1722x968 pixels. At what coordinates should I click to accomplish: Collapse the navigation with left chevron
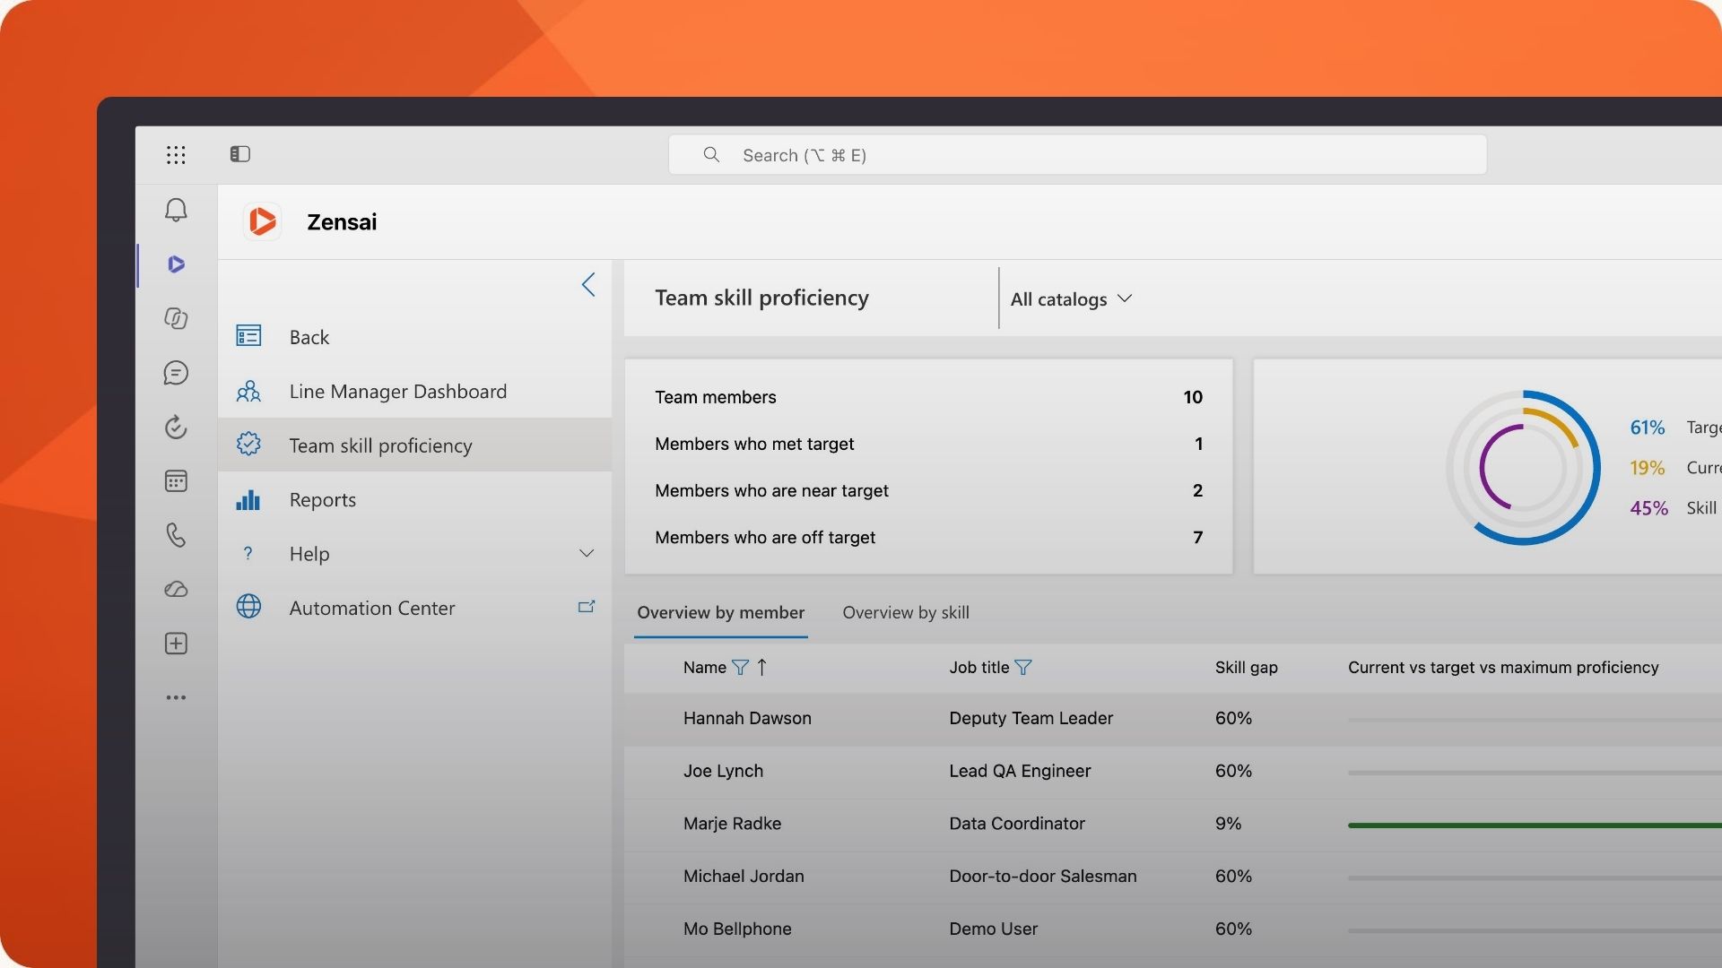pos(588,285)
